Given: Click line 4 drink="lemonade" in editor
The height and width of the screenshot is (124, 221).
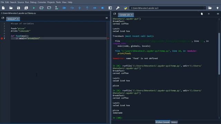Looking at the screenshot, I should tap(21, 31).
